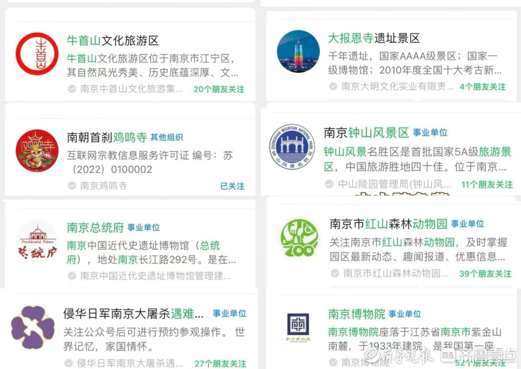Click 27个朋友关注 on the memorial hall card
Viewport: 521px width, 369px height.
click(220, 364)
